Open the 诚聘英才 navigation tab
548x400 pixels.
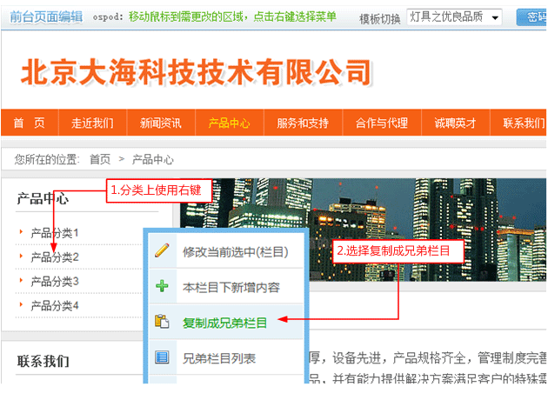click(x=456, y=123)
